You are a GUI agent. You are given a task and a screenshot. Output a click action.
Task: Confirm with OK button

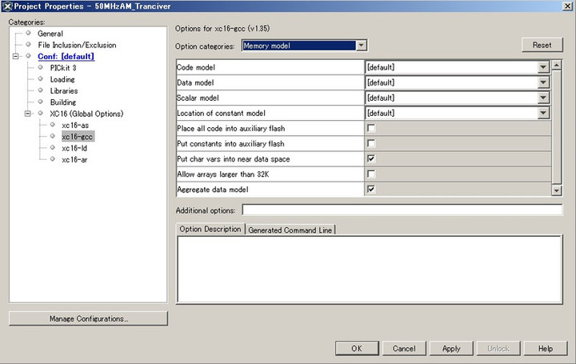click(x=357, y=348)
